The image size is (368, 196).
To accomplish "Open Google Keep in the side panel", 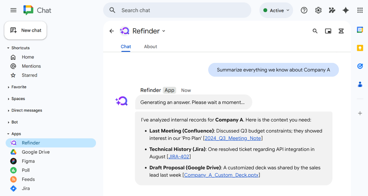I will [x=360, y=48].
